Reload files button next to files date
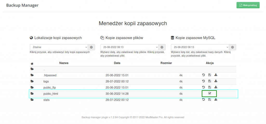The width and height of the screenshot is (266, 124). (x=162, y=47)
